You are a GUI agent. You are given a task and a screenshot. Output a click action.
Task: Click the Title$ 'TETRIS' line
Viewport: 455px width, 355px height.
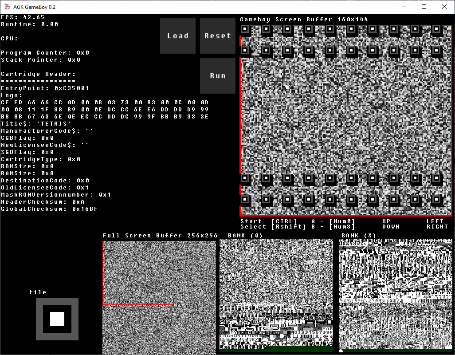coord(36,124)
